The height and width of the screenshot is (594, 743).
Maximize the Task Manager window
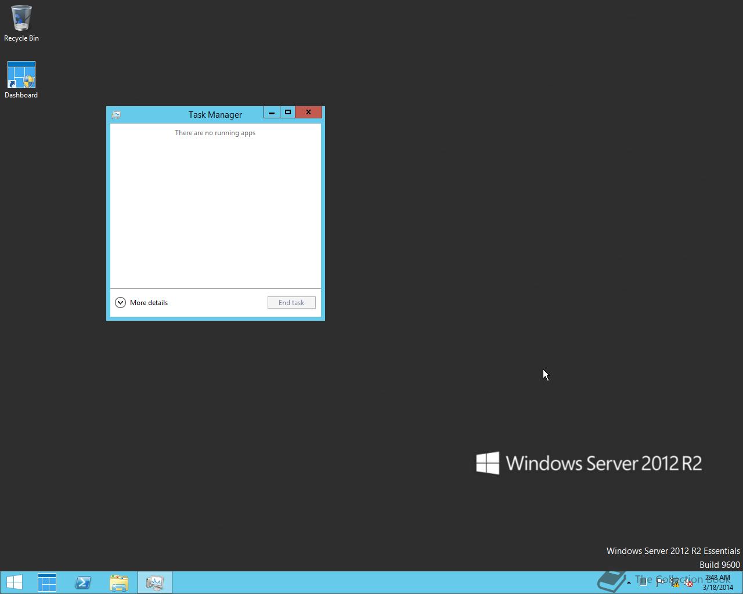[288, 112]
